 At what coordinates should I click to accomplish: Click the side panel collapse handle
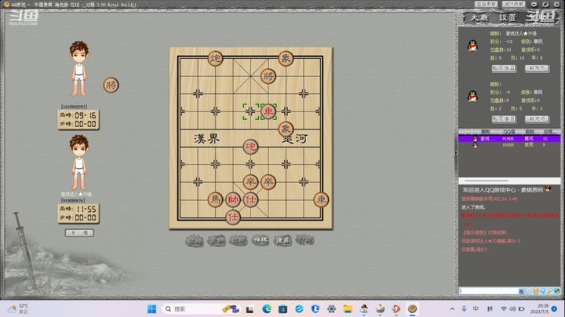(456, 153)
